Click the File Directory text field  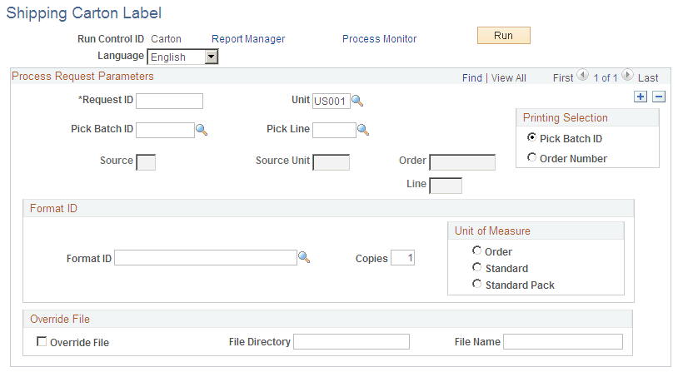[351, 342]
